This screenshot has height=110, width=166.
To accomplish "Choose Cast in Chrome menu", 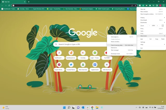I will [151, 31].
